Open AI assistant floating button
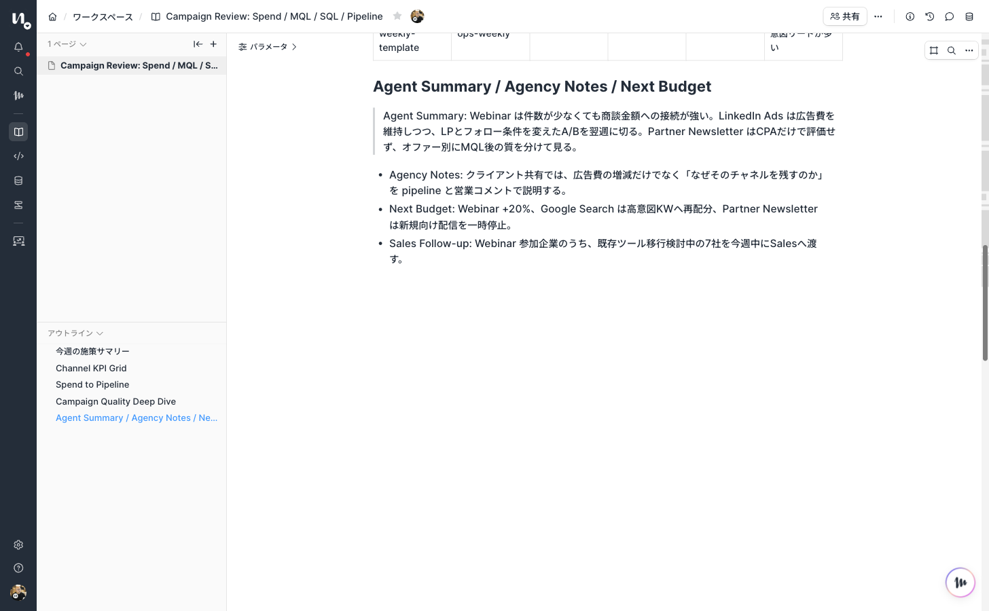The image size is (989, 611). click(960, 582)
